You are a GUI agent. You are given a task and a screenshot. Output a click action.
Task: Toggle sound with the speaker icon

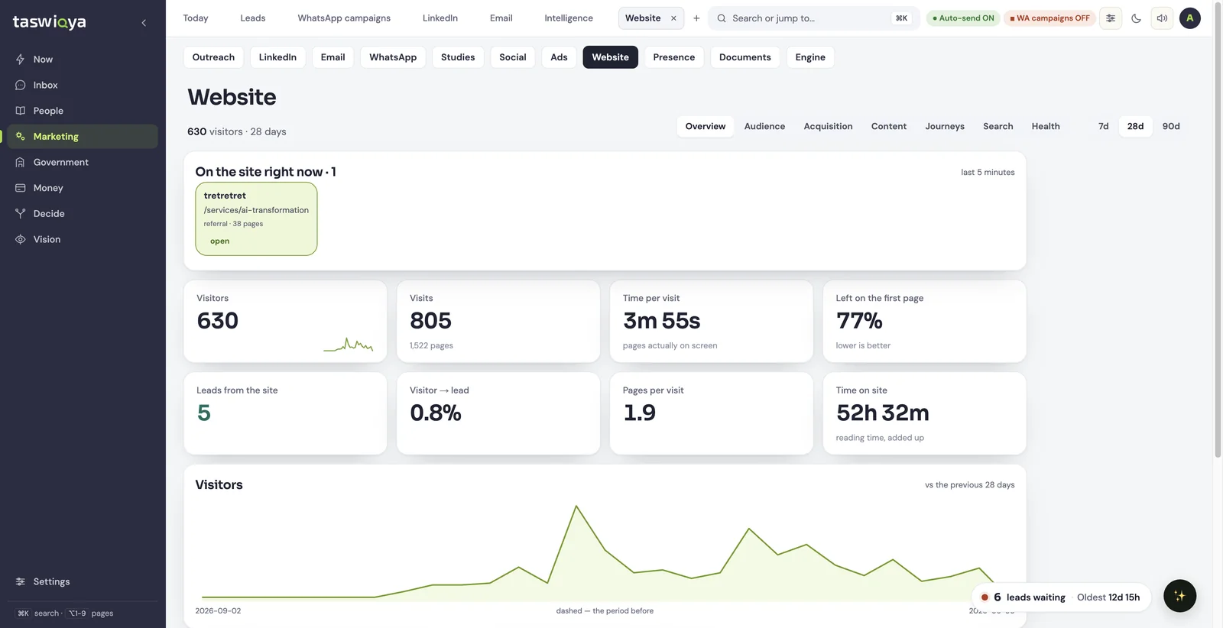(x=1162, y=18)
